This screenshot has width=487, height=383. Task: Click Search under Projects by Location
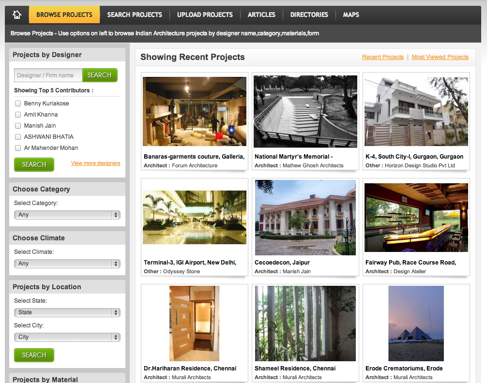(x=34, y=355)
